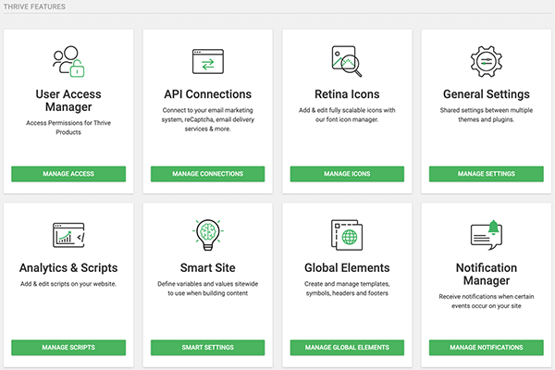The image size is (555, 370).
Task: Click 'Access Permissions for Thrive Products' description
Action: (68, 128)
